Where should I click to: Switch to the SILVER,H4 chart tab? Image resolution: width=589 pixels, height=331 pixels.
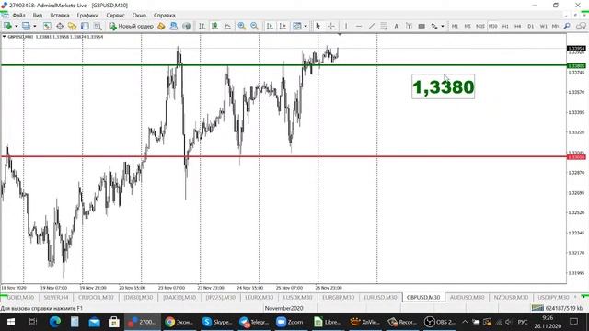point(56,297)
